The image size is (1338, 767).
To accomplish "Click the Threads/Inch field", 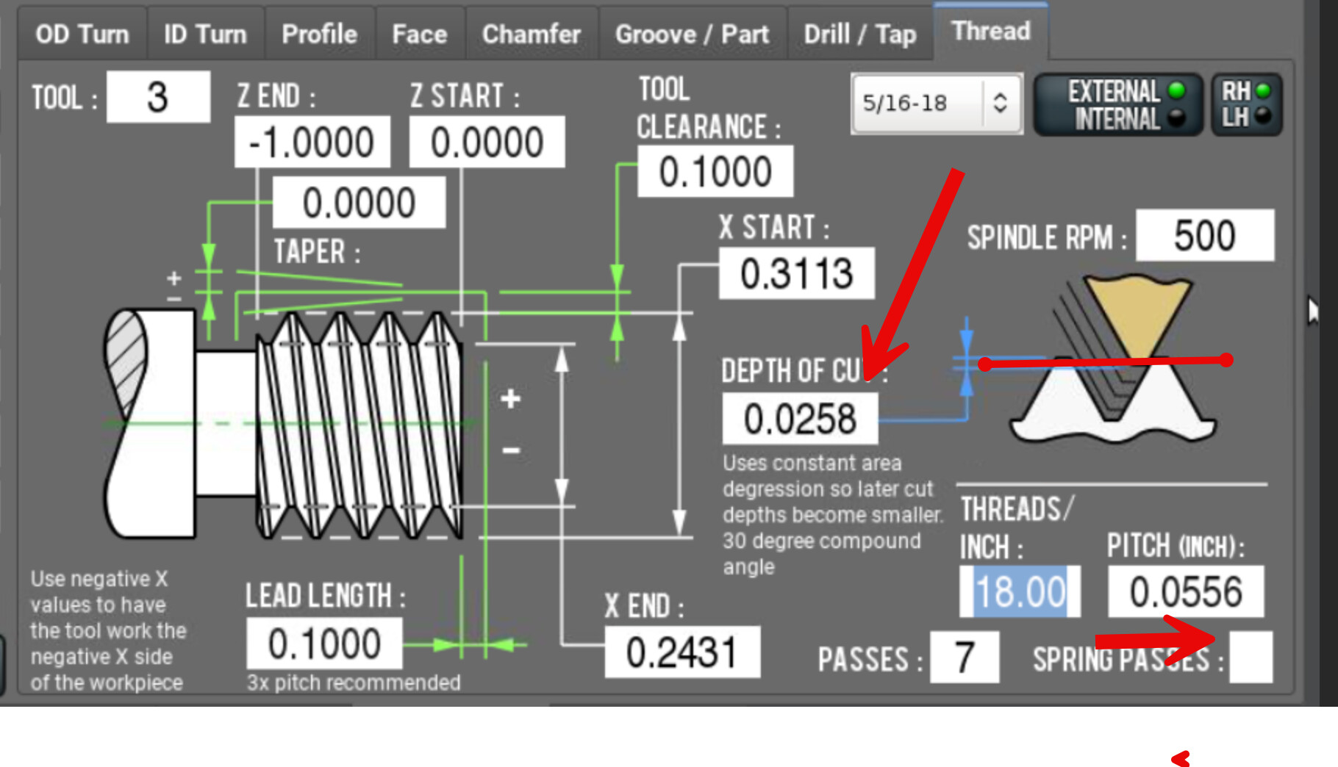I will [1019, 591].
